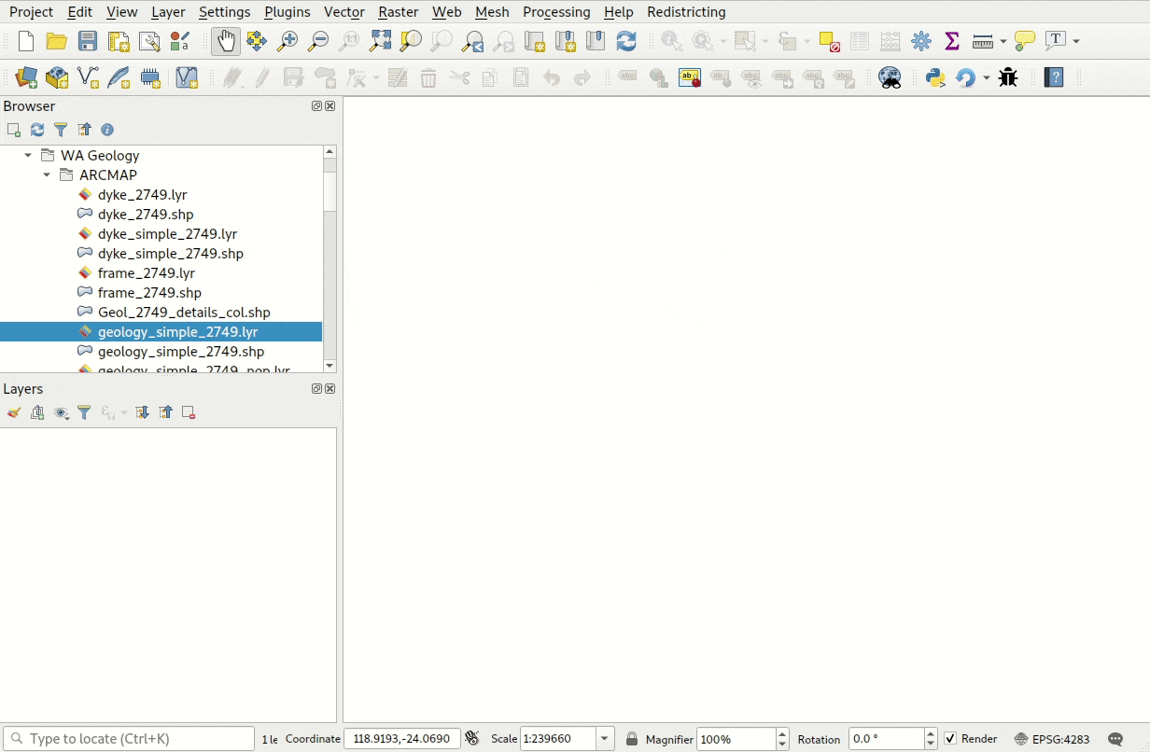The width and height of the screenshot is (1150, 752).
Task: Open the Scale dropdown arrow
Action: pyautogui.click(x=605, y=739)
